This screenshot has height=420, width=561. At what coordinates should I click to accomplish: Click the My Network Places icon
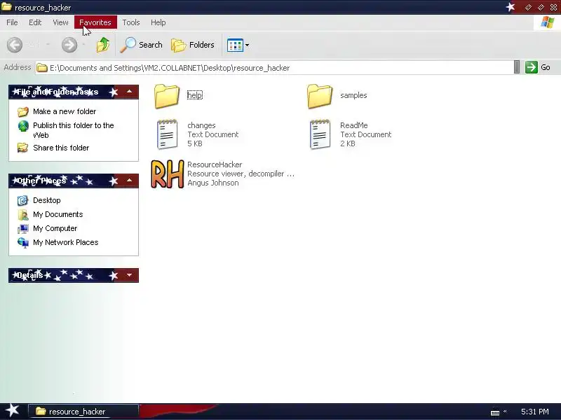coord(23,242)
